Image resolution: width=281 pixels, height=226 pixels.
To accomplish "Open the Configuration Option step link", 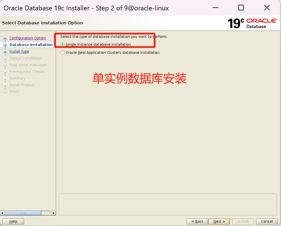I will (28, 38).
